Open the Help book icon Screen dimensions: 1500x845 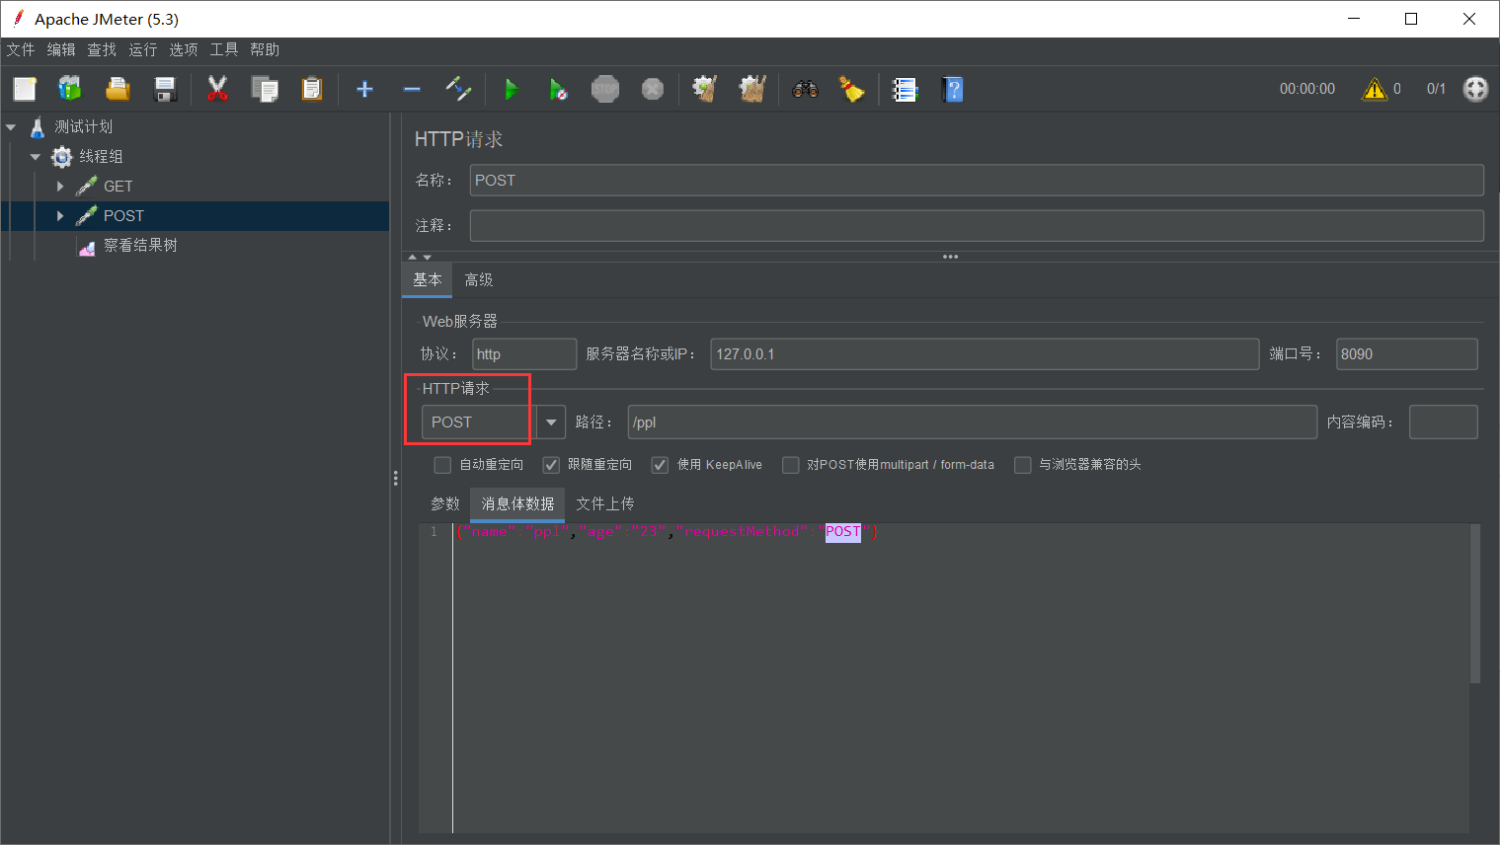[953, 89]
